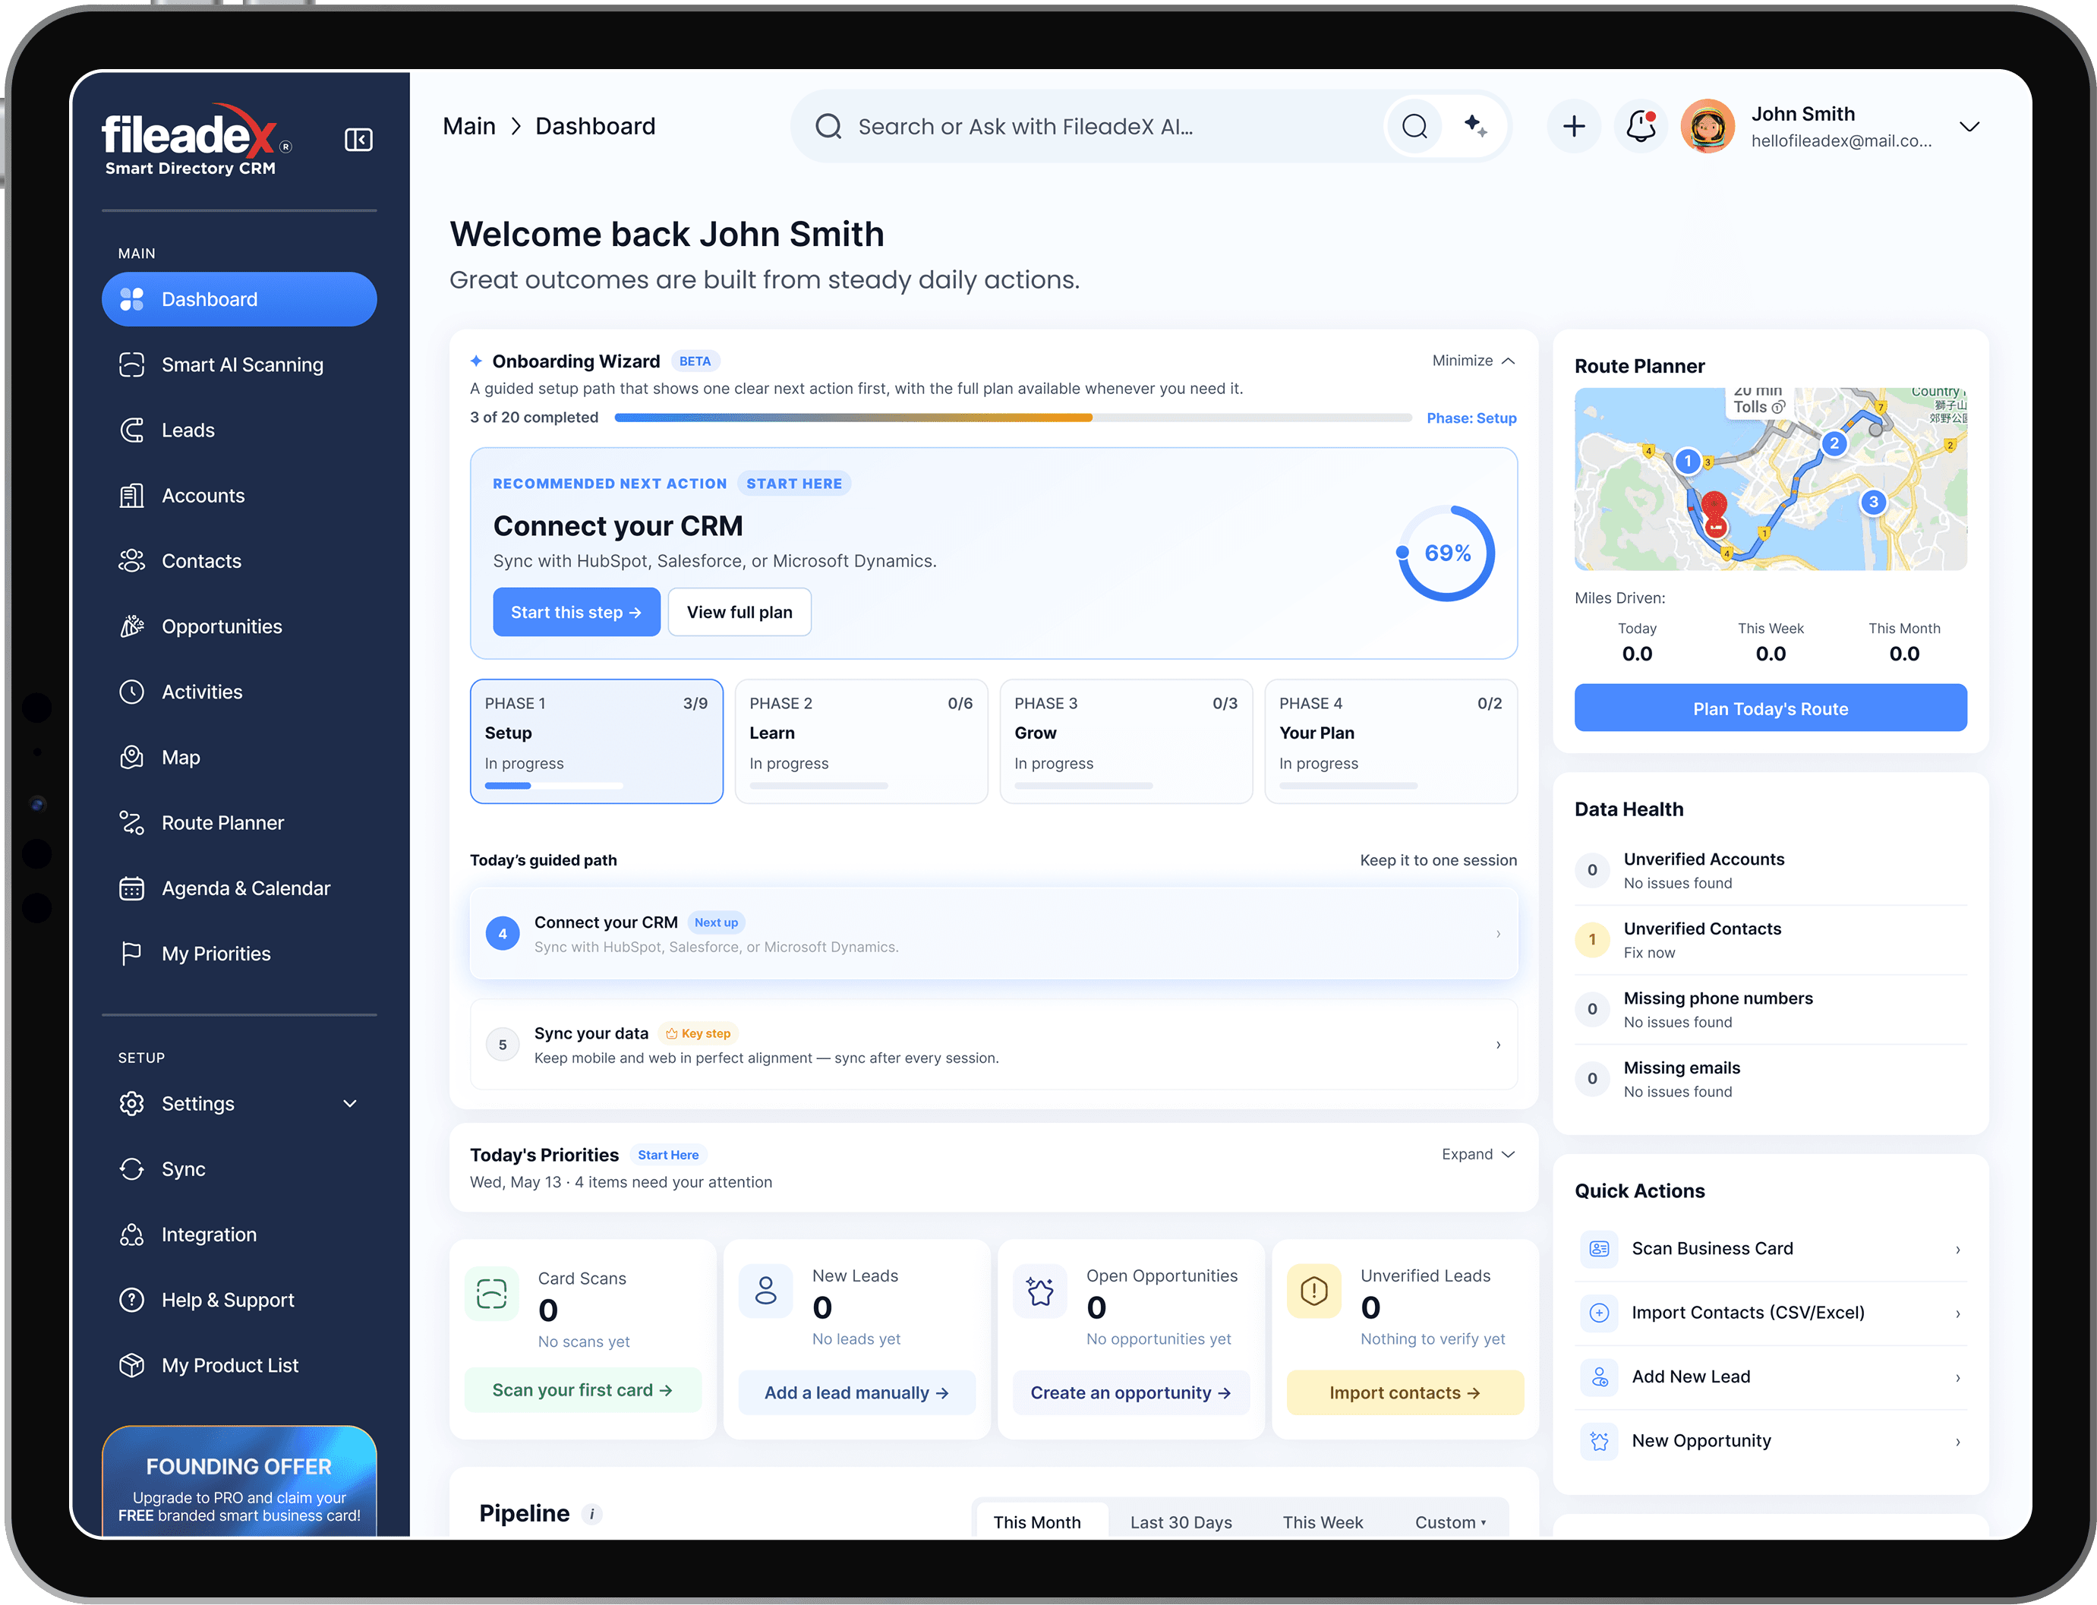Click the Phase 1 Setup progress bar
Viewport: 2097px width, 1605px height.
click(x=554, y=785)
